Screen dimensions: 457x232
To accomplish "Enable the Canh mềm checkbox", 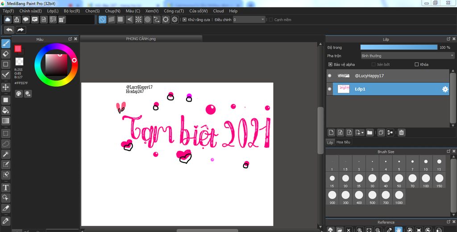I will (x=271, y=20).
